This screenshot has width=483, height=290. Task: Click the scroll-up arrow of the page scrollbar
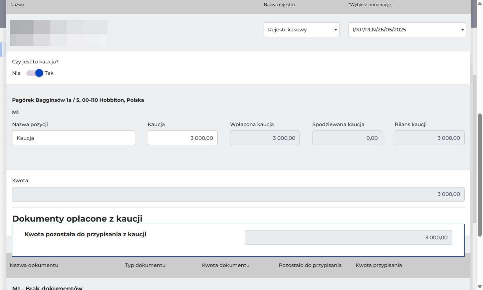[x=480, y=3]
